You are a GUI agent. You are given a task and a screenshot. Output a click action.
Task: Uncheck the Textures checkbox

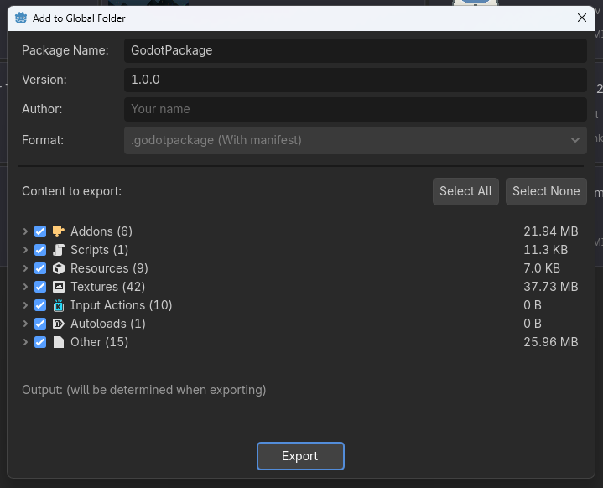(x=40, y=287)
